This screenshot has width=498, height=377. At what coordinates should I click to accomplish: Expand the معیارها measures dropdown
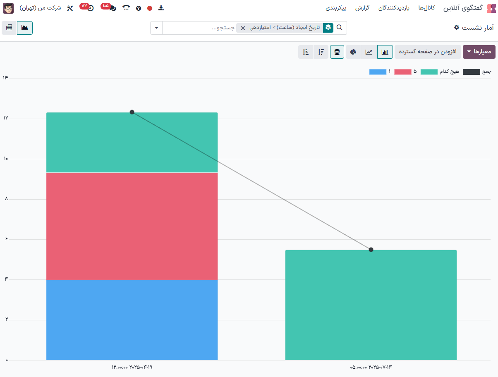[x=479, y=52]
